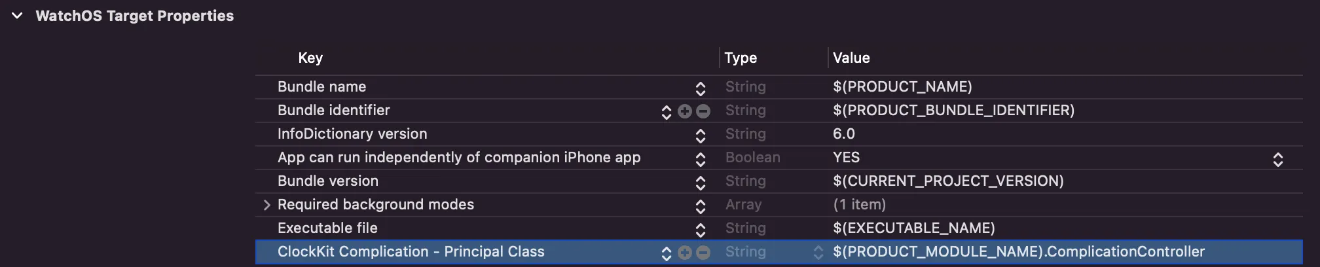Open key stepper for Executable file
Screen dimensions: 1320x267
tap(701, 230)
